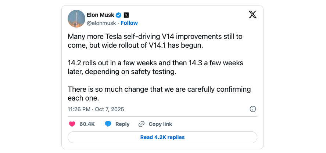Image resolution: width=326 pixels, height=153 pixels.
Task: Click the chain link copy icon
Action: [141, 124]
